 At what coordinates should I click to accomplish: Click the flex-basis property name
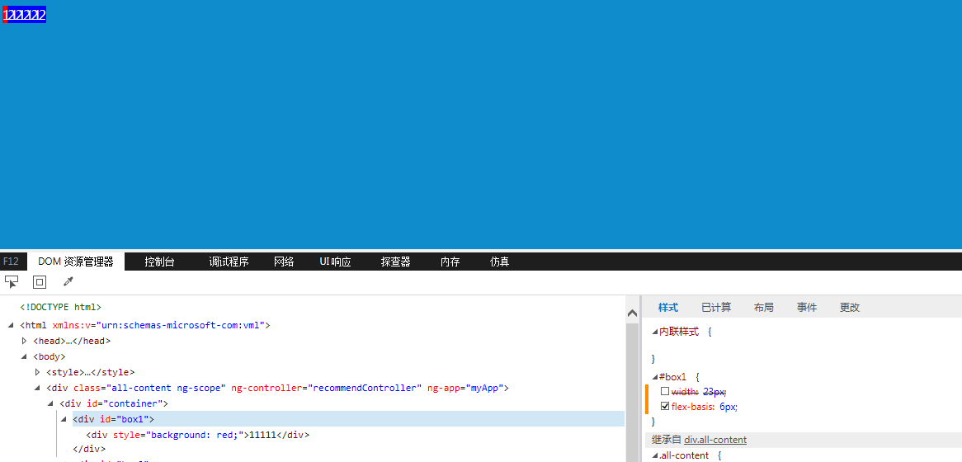point(693,406)
